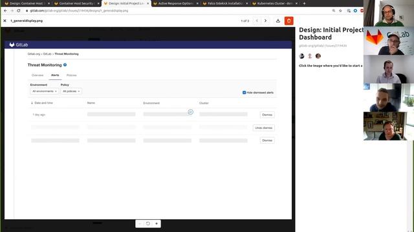This screenshot has width=414, height=232.
Task: Zoom in on the design image
Action: 157,224
